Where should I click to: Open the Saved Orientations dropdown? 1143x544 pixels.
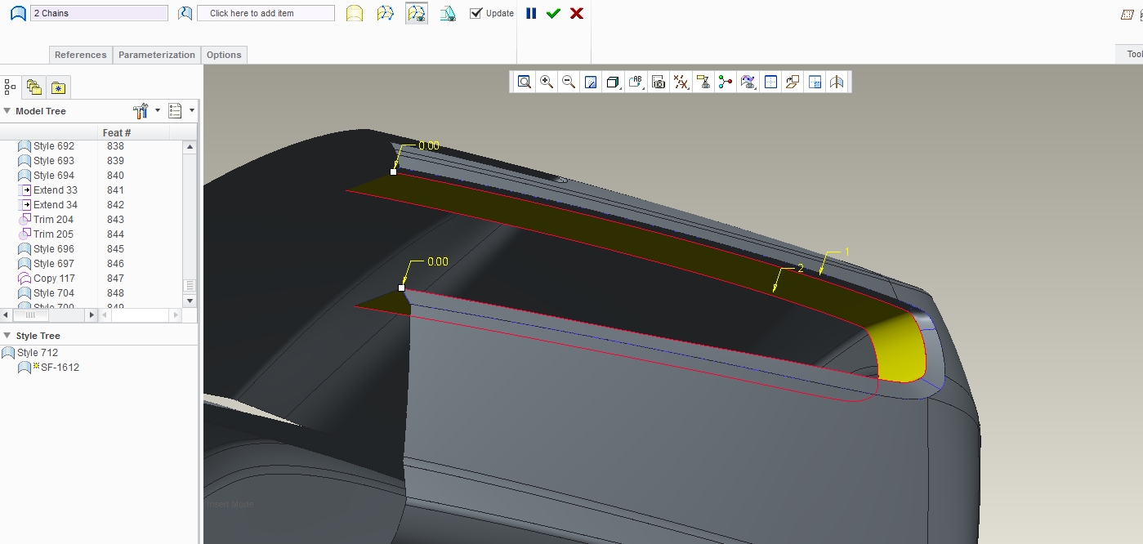[636, 82]
